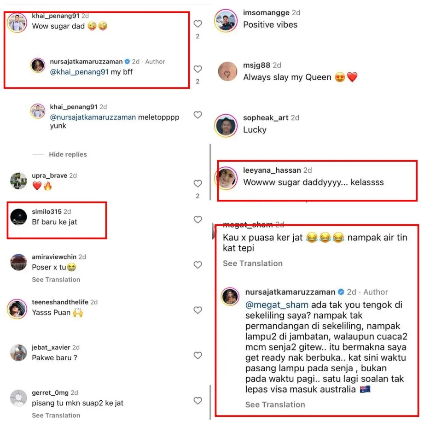Like jebat_xavier's 'Pakwe baru ?' comment
Screen dimensions: 424x427
click(197, 356)
